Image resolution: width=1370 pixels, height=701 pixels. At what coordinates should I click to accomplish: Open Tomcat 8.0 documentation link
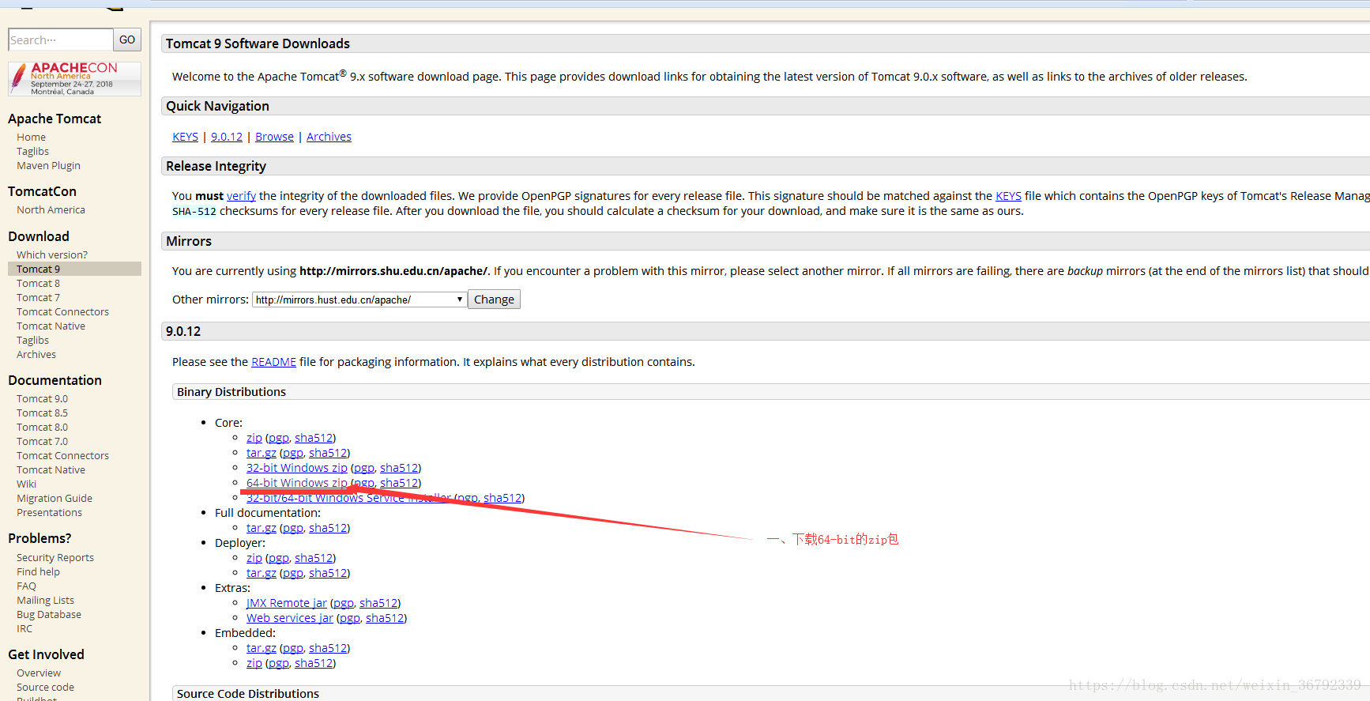point(42,427)
